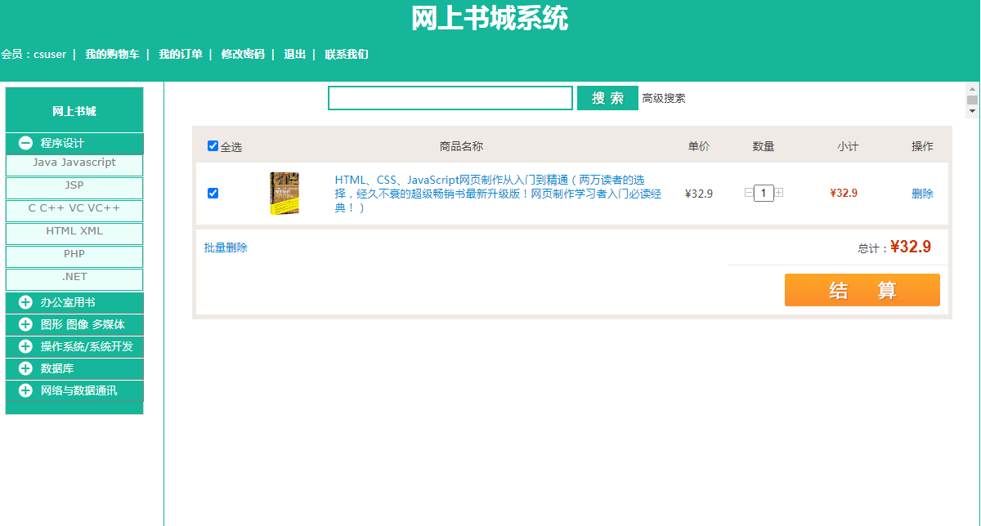Open 我的购物车 in the top menu
The height and width of the screenshot is (526, 981).
tap(112, 55)
